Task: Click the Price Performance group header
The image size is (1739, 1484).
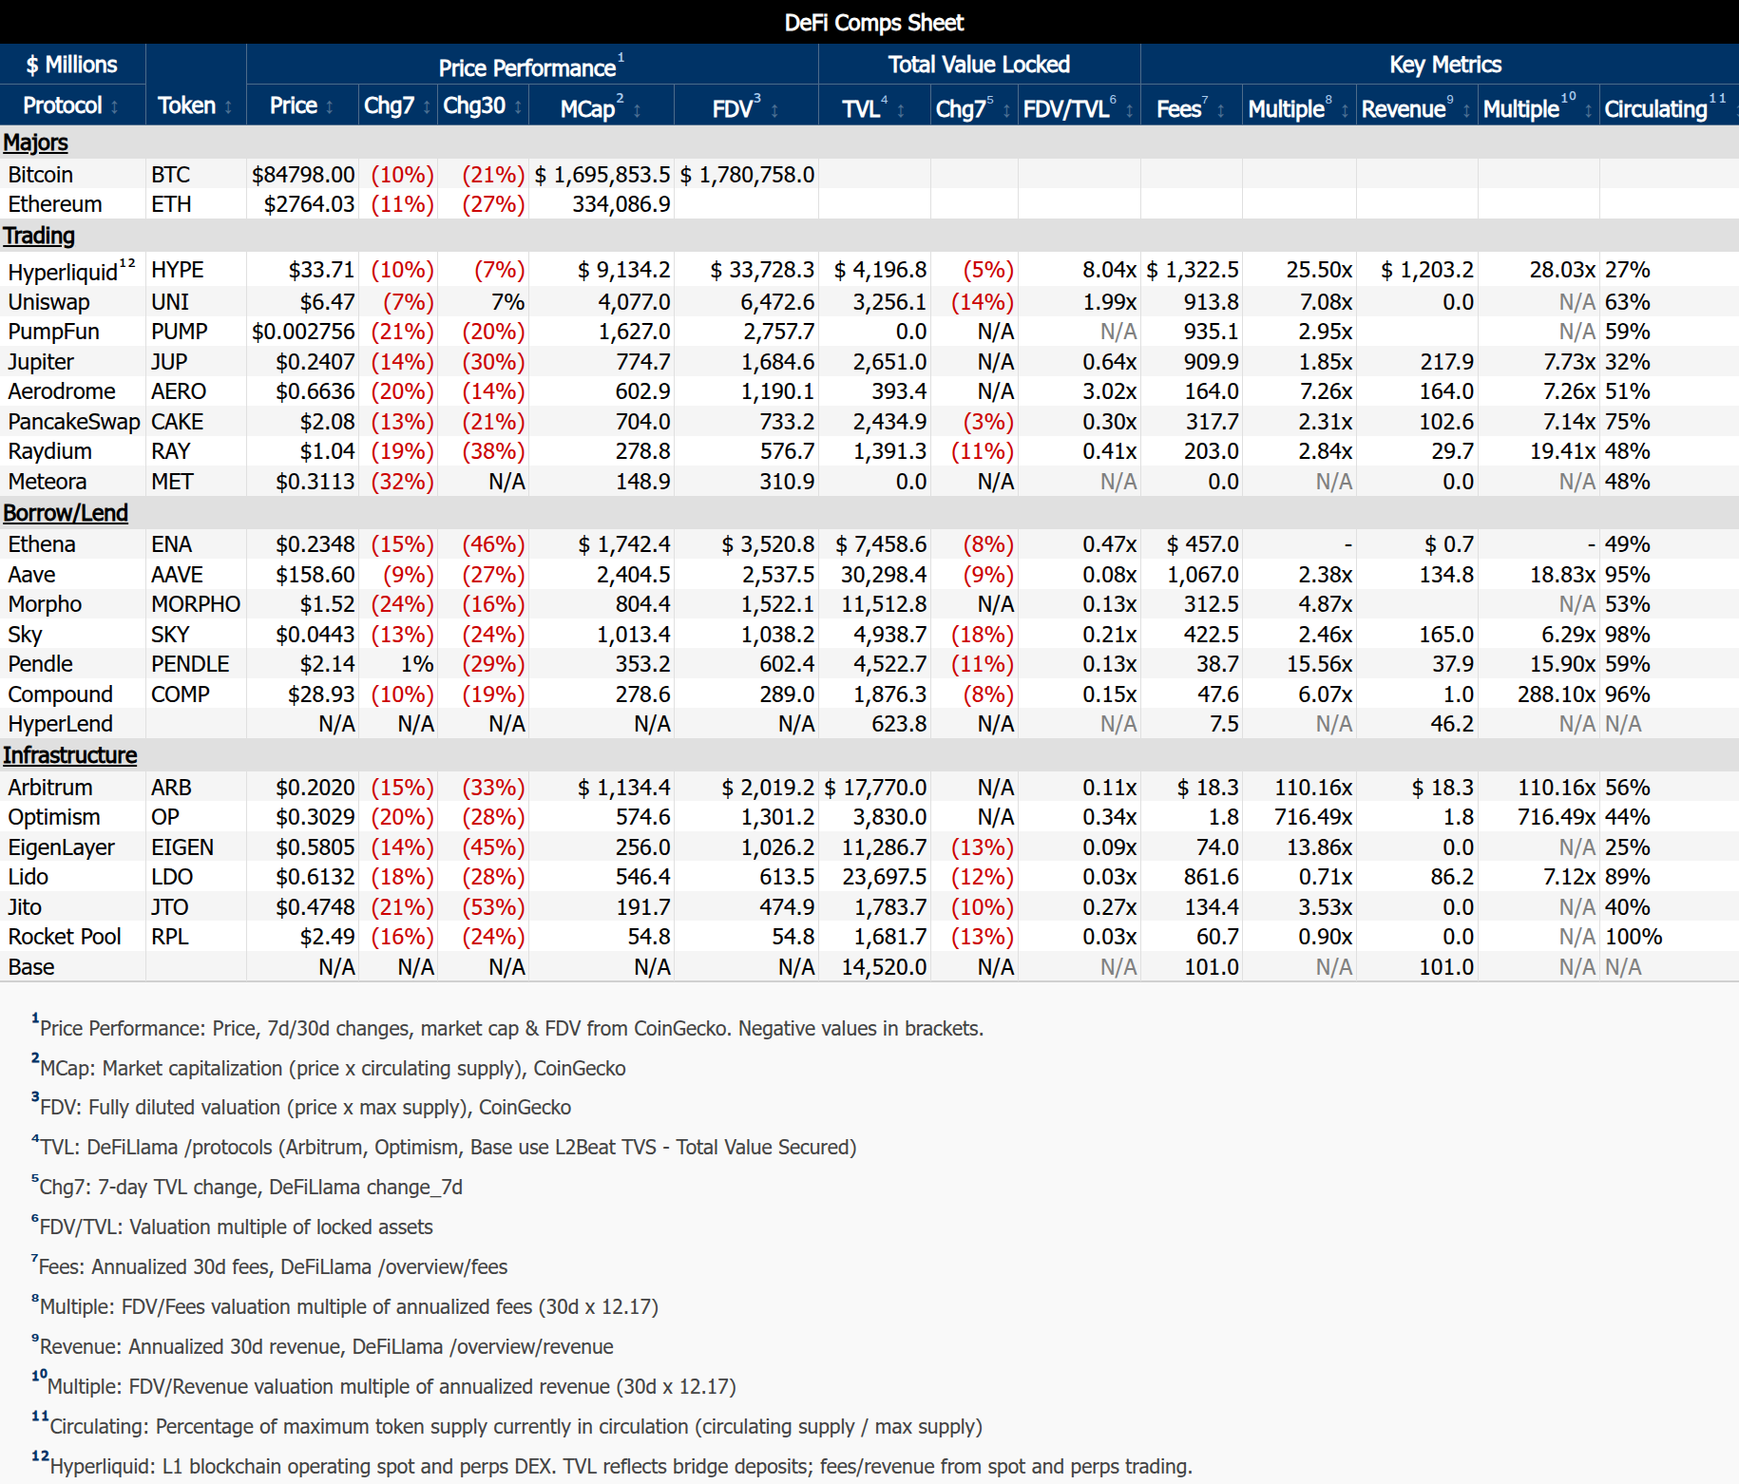Action: pyautogui.click(x=531, y=66)
